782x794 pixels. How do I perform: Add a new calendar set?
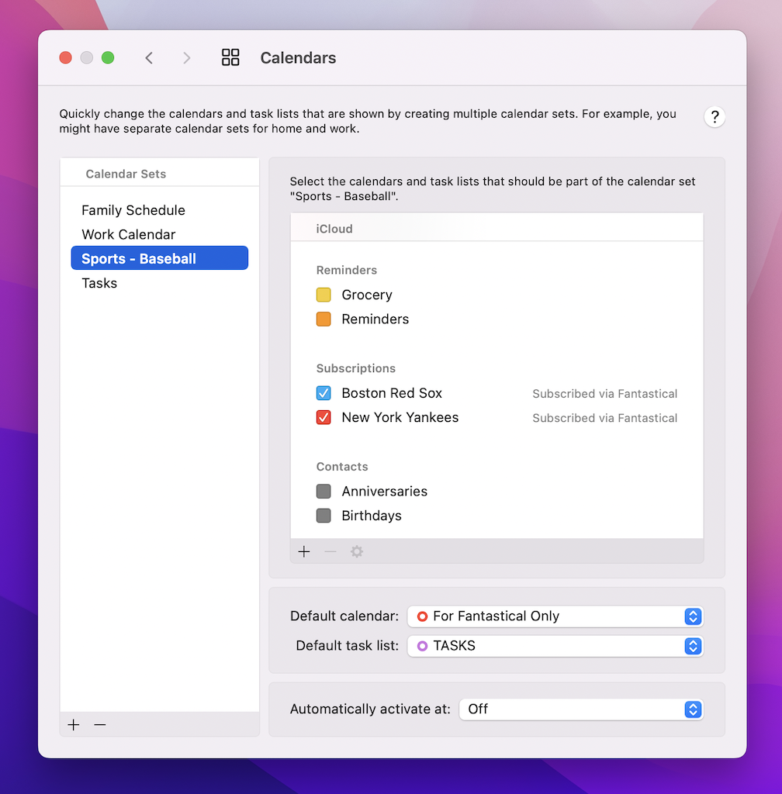pos(74,725)
